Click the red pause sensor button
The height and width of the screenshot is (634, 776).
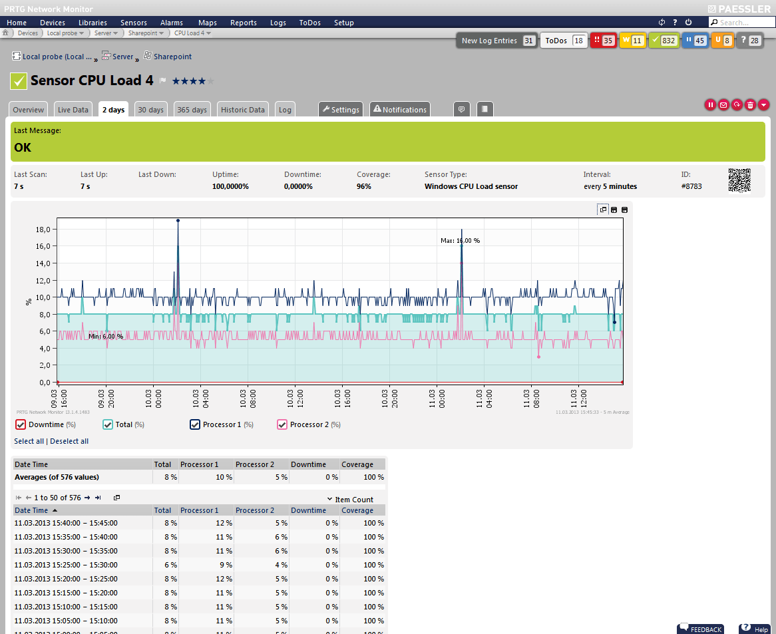click(710, 104)
